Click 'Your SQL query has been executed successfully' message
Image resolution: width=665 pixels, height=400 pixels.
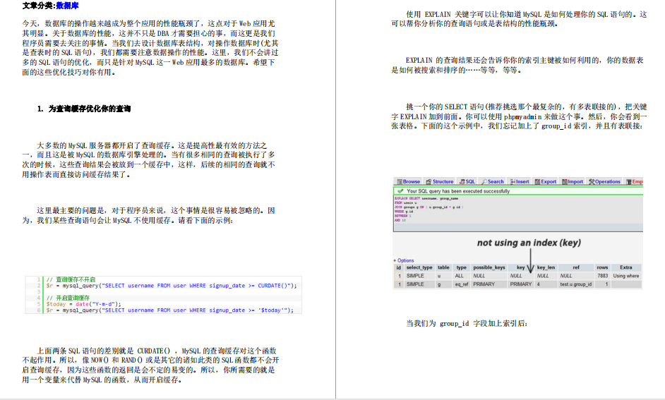click(458, 191)
